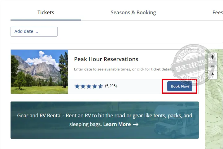Click the map zoom in plus button
Screen dimensions: 223x149
pyautogui.click(x=212, y=57)
